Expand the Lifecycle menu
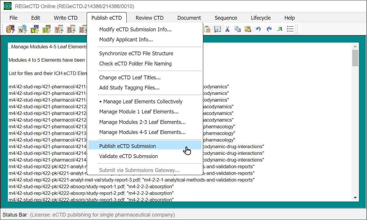The width and height of the screenshot is (367, 220). (261, 18)
